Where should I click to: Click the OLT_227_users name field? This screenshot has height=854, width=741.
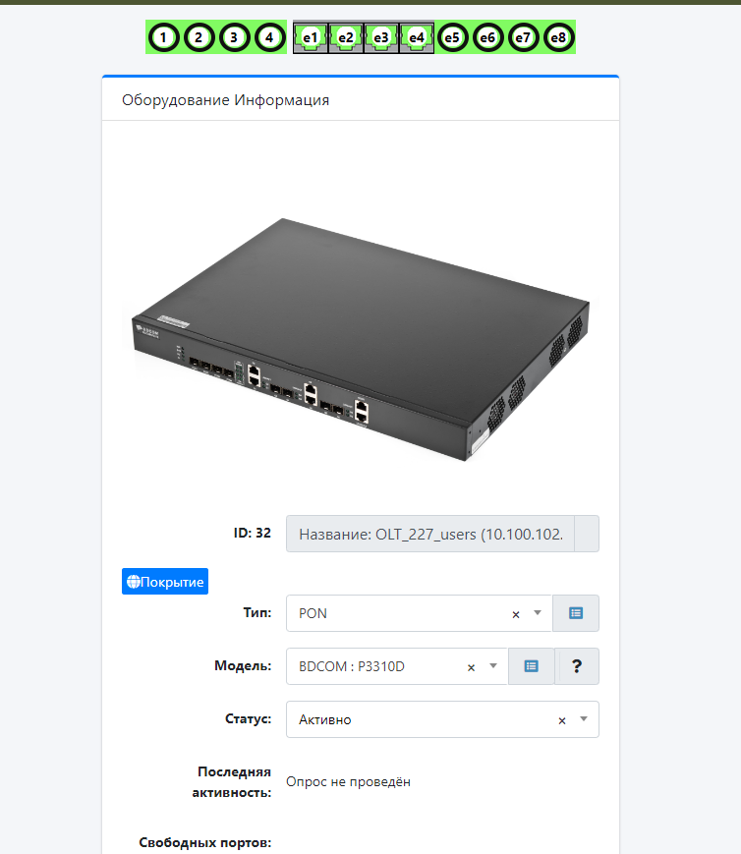(430, 534)
